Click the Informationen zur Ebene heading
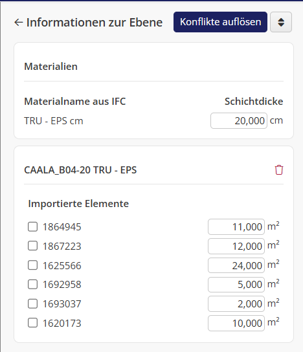Viewport: 303px width, 352px height. pyautogui.click(x=95, y=22)
